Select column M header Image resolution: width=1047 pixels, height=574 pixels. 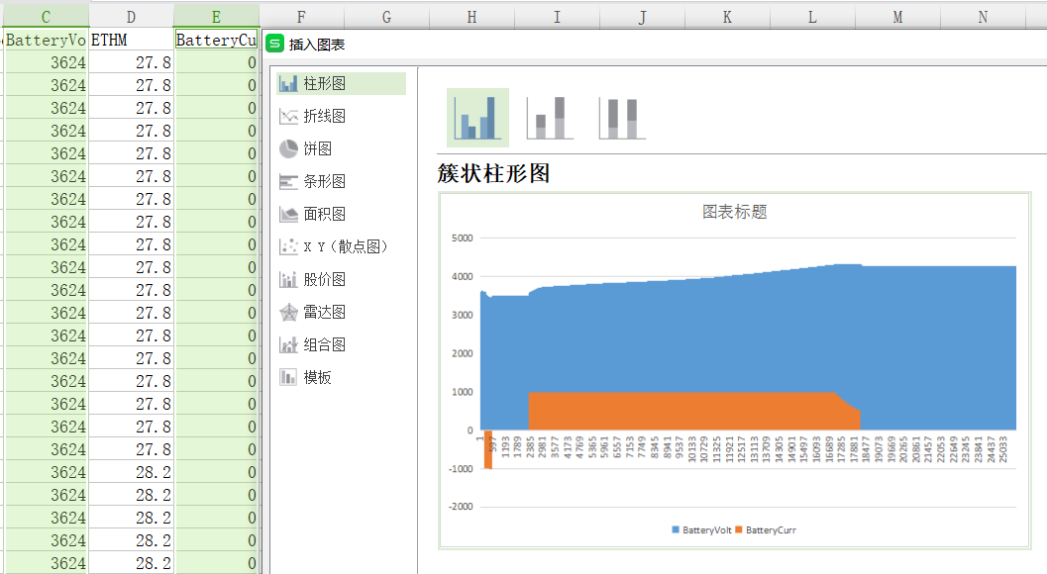coord(897,17)
